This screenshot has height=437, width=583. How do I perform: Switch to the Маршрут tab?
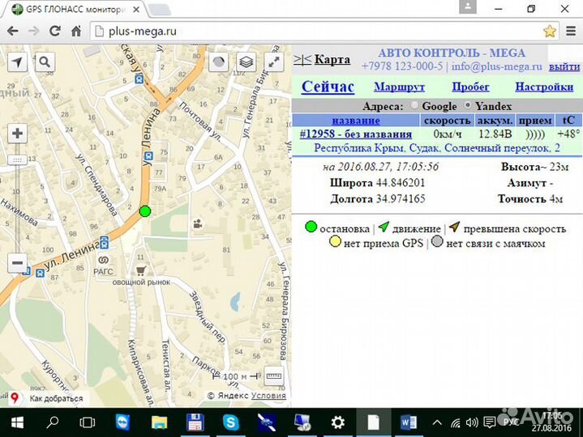(x=399, y=87)
